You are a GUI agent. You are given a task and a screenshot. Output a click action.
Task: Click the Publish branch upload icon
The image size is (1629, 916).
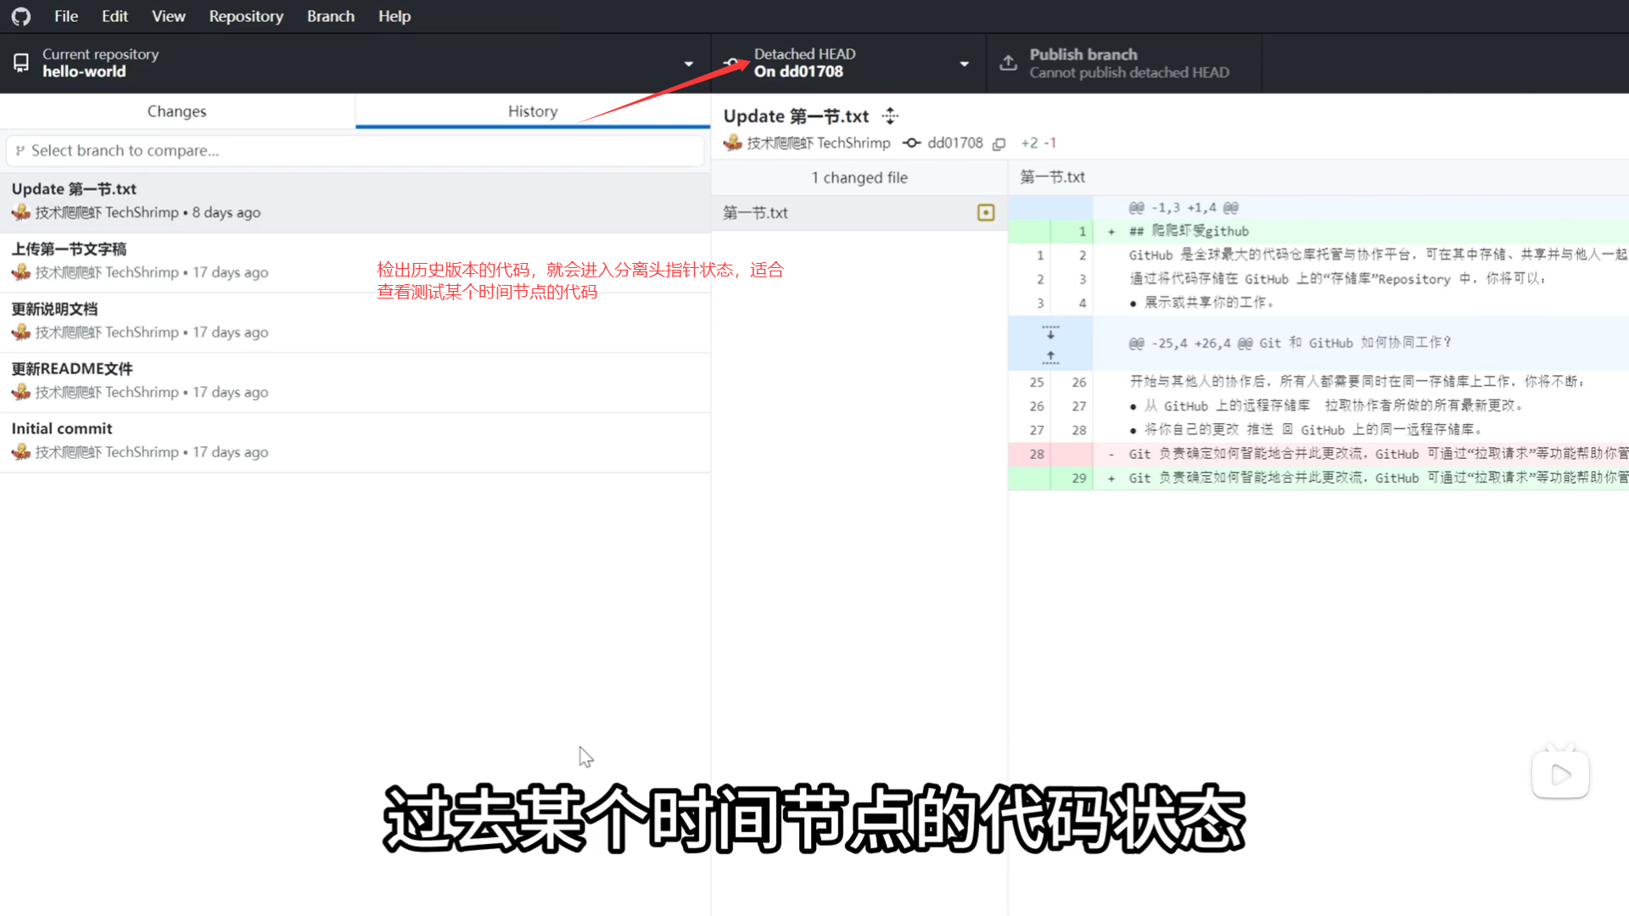click(x=1008, y=63)
